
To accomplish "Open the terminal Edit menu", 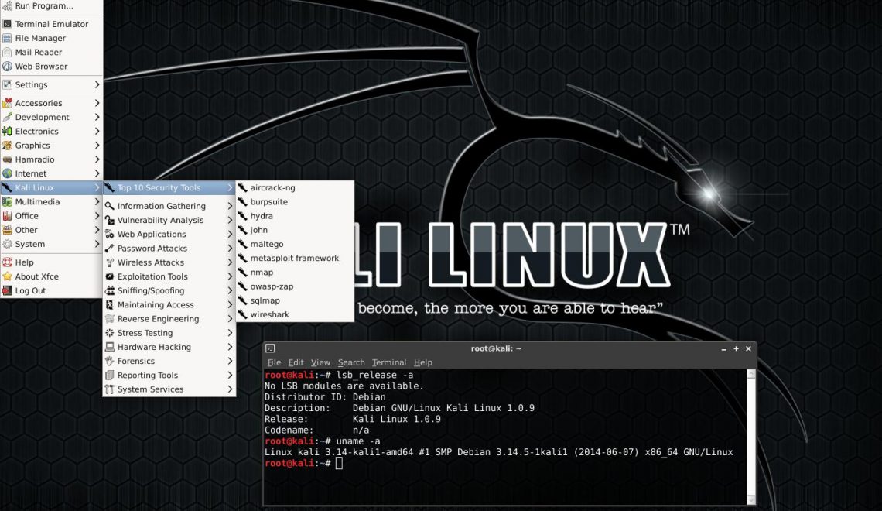I will (x=296, y=362).
